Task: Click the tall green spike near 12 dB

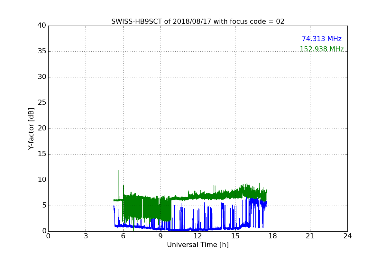Action: click(119, 185)
